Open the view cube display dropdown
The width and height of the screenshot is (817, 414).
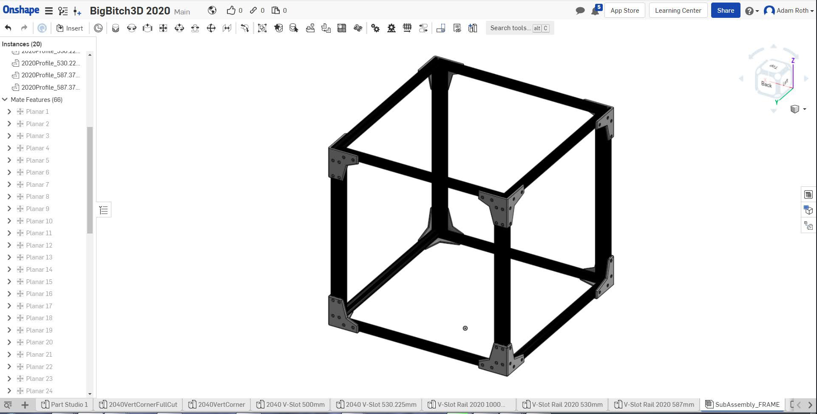coord(798,109)
